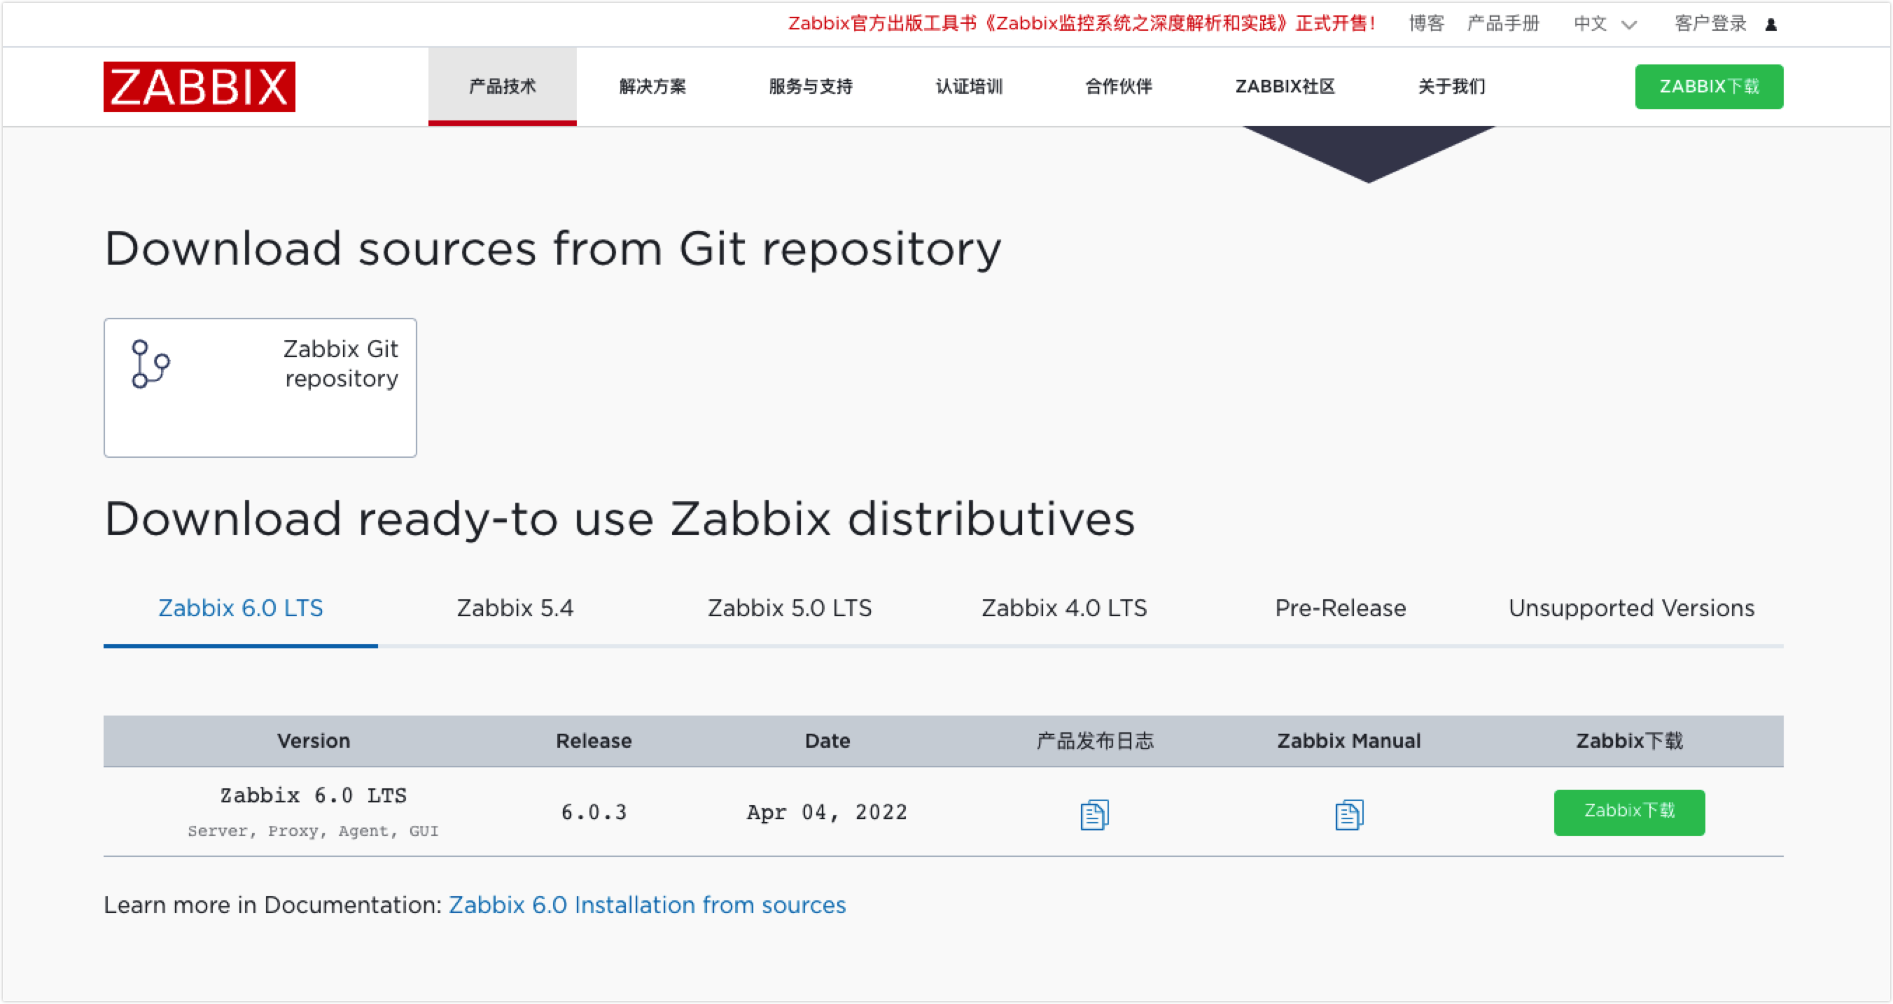The width and height of the screenshot is (1893, 1004).
Task: Click the 6.0.3 release cell
Action: coord(594,812)
